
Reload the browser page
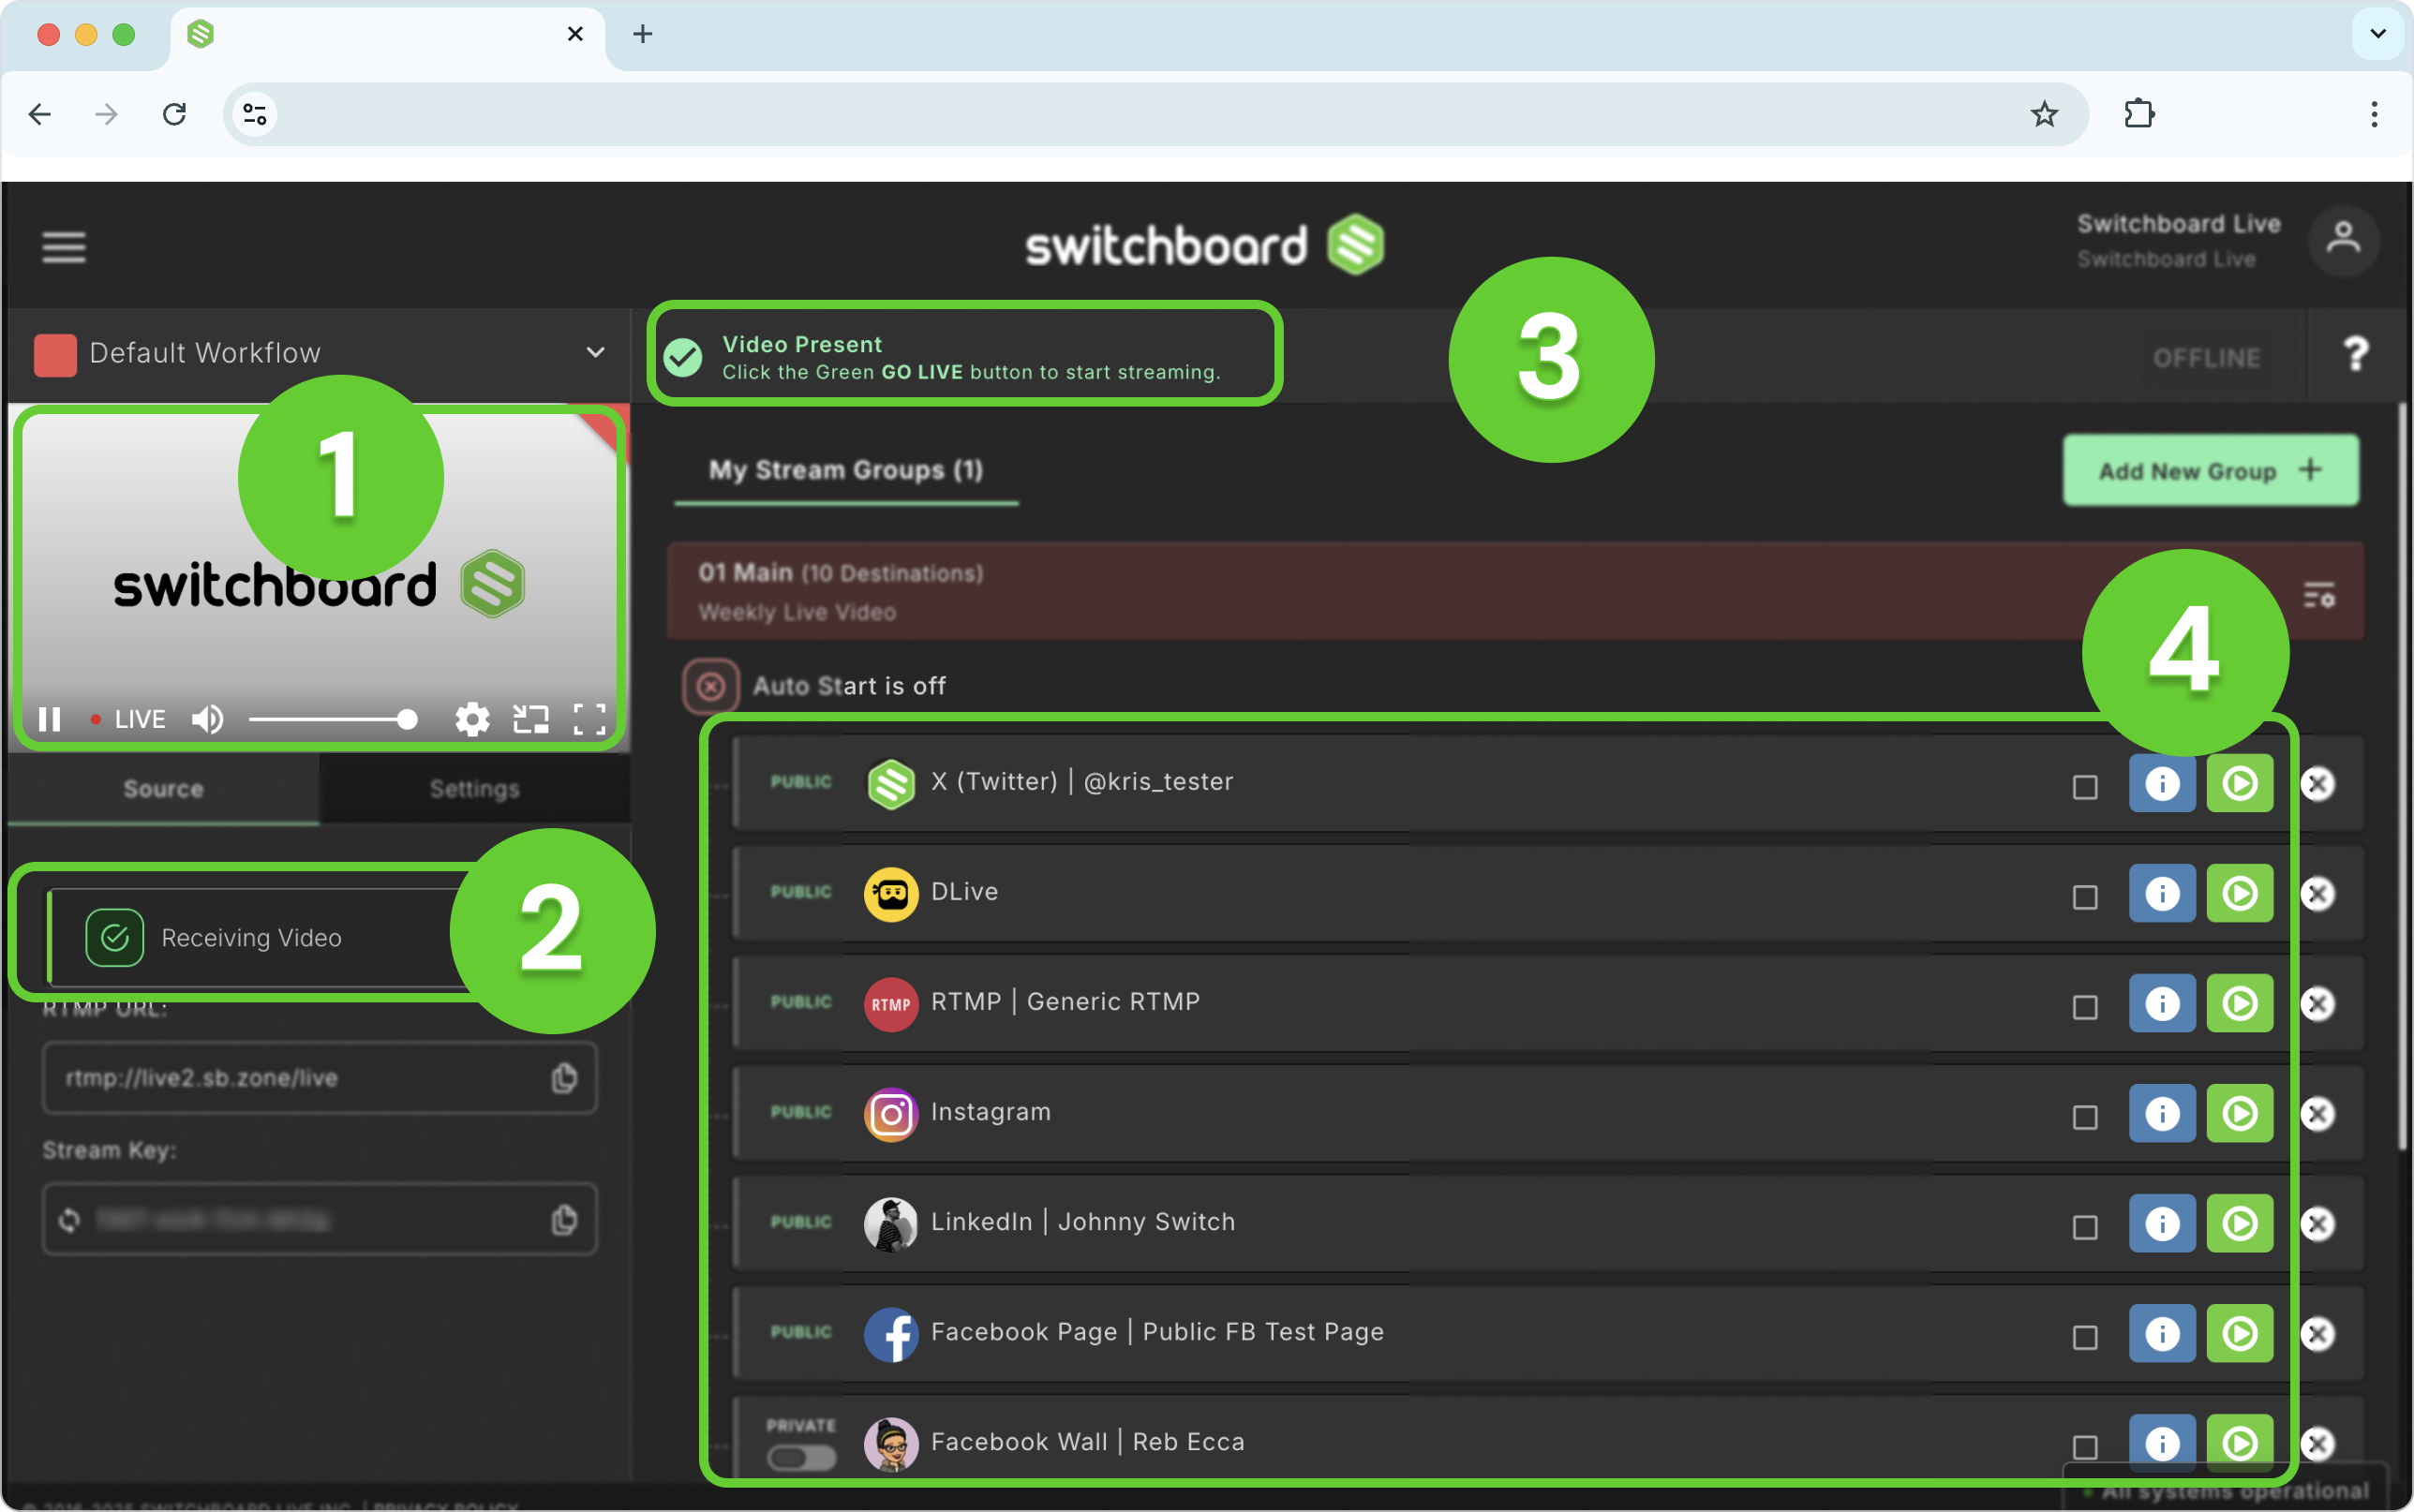click(x=174, y=114)
